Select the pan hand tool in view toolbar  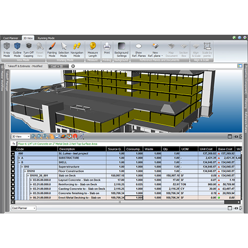[x=52, y=136]
